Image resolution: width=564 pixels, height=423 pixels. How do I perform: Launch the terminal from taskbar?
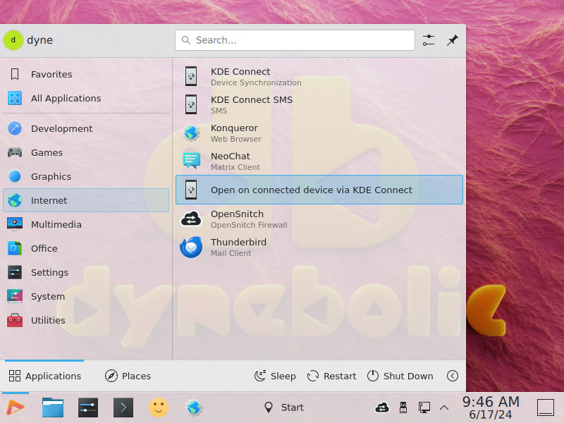[123, 407]
